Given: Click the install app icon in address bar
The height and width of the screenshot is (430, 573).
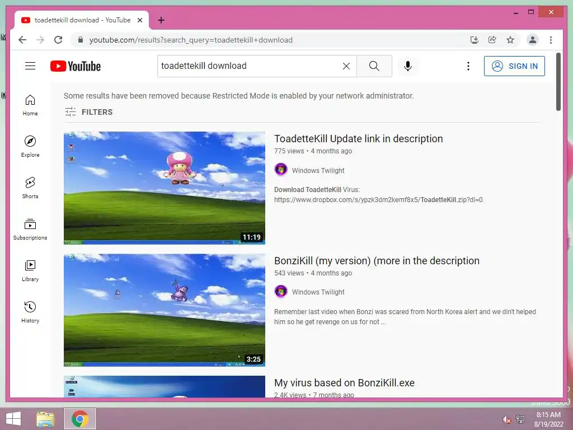Looking at the screenshot, I should click(x=475, y=40).
